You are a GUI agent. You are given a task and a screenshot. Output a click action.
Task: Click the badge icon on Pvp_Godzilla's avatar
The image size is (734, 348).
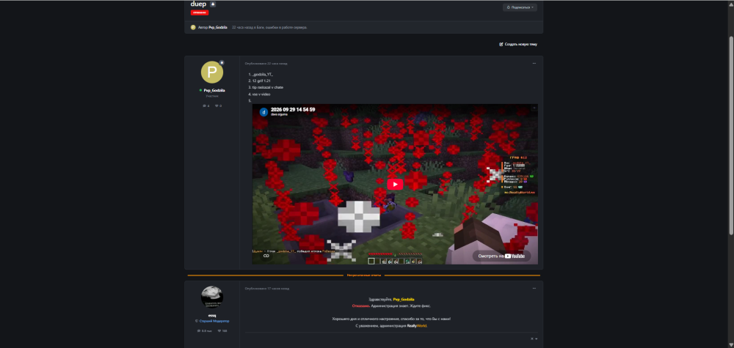click(x=222, y=62)
